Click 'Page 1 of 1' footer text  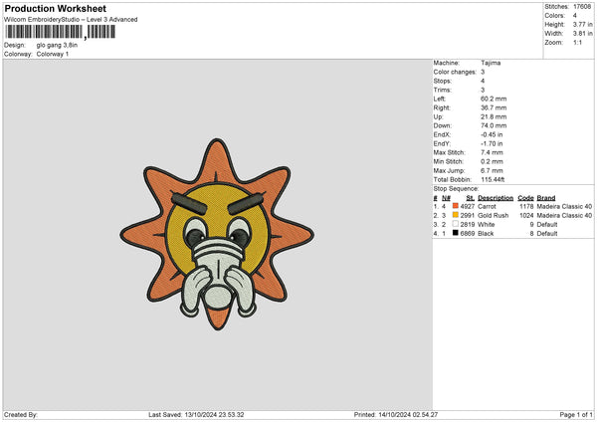tap(576, 415)
